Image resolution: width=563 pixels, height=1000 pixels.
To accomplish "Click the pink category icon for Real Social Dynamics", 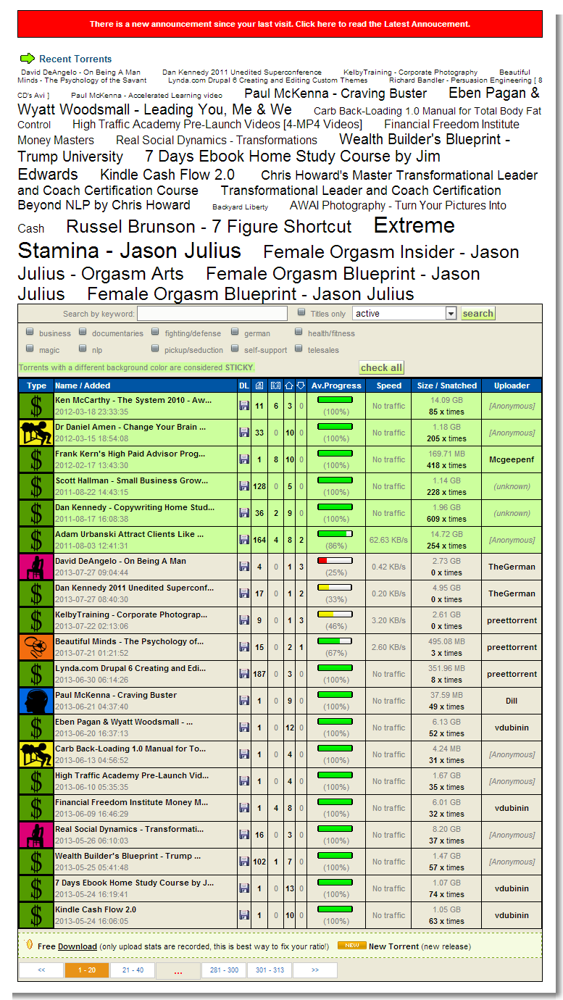I will click(36, 836).
